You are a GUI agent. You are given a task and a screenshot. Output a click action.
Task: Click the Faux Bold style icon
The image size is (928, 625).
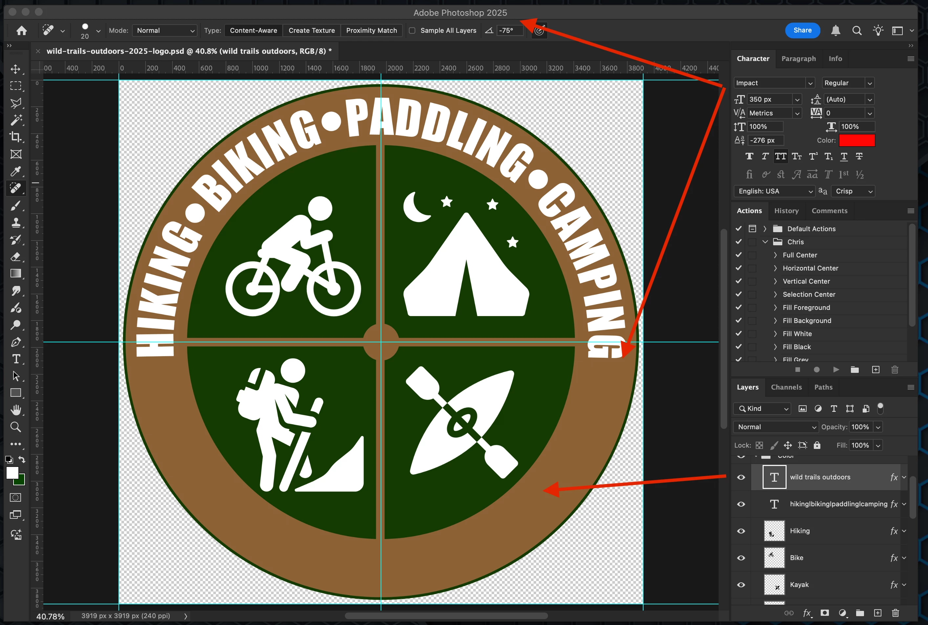point(749,156)
